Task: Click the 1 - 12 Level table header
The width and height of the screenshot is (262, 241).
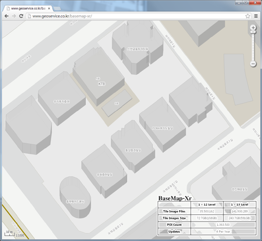Action: [x=207, y=205]
